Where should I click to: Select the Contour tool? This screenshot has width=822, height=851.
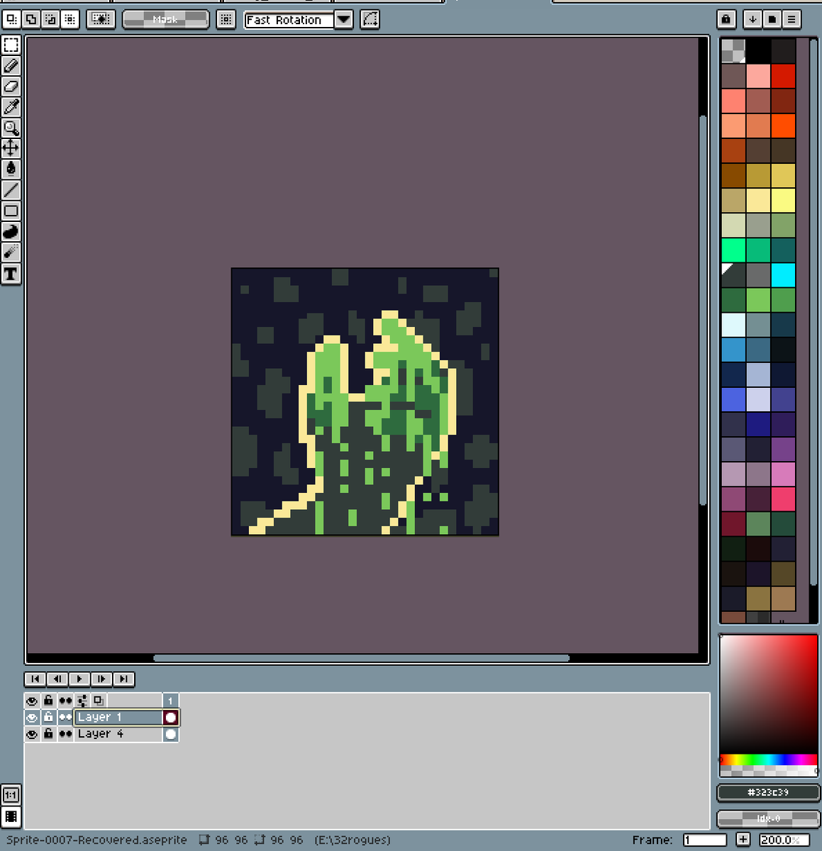(11, 231)
